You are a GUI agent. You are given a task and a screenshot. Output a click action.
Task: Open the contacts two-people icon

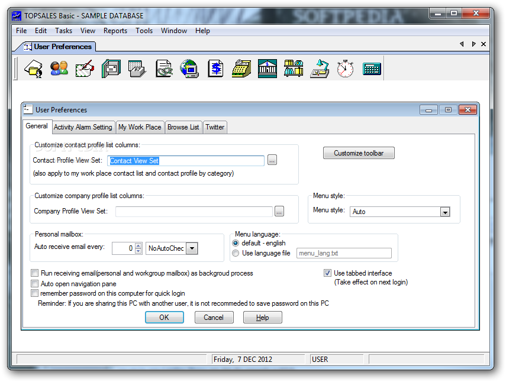(x=59, y=69)
